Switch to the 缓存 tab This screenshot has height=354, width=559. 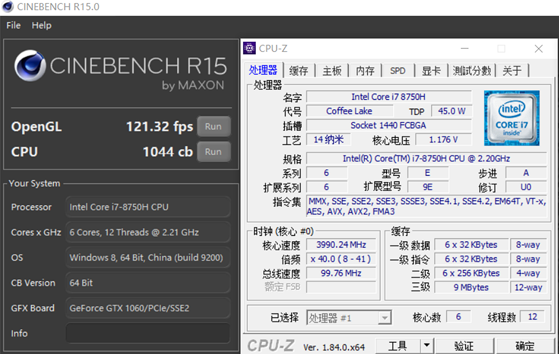pyautogui.click(x=298, y=71)
